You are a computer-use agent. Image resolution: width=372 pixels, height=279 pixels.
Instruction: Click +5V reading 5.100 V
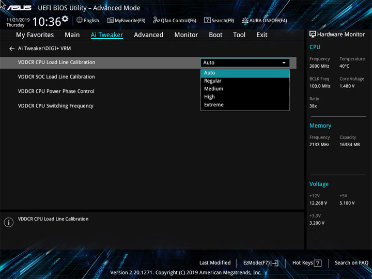click(347, 203)
